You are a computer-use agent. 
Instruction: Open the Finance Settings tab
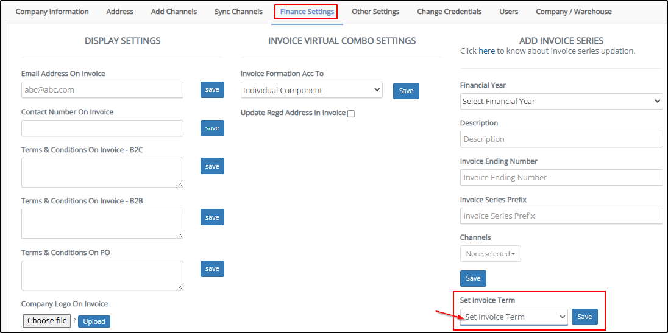coord(307,12)
